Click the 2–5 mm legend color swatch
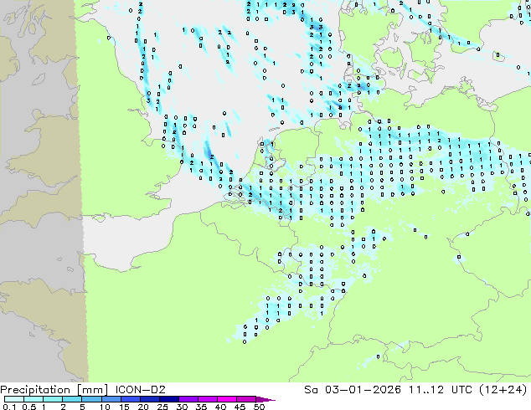The image size is (531, 410). 72,399
